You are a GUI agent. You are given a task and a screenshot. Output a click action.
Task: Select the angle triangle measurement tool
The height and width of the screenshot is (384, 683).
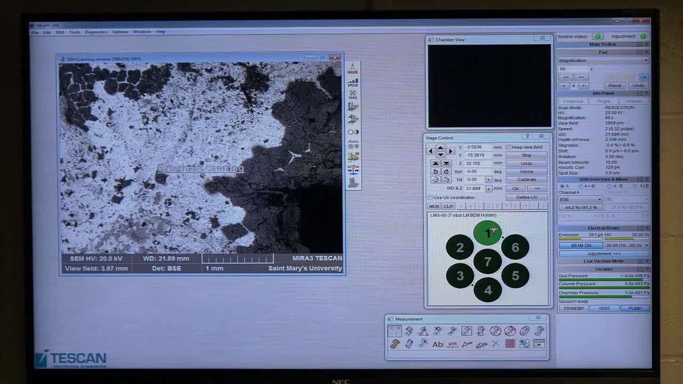(423, 331)
